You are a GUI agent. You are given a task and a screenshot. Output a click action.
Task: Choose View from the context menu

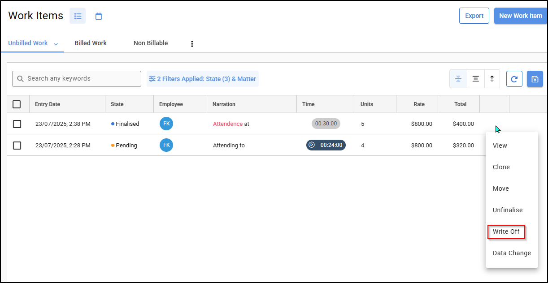(x=512, y=146)
